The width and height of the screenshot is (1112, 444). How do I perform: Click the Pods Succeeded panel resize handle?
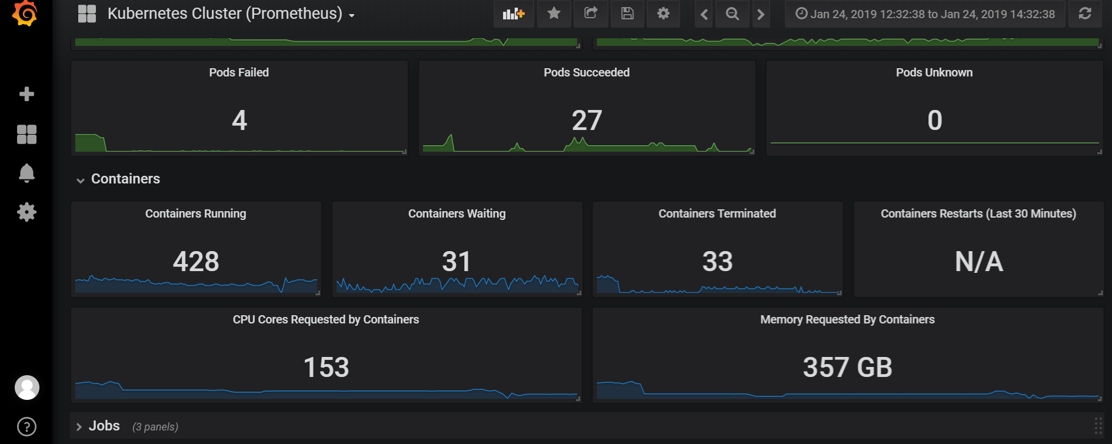tap(752, 152)
